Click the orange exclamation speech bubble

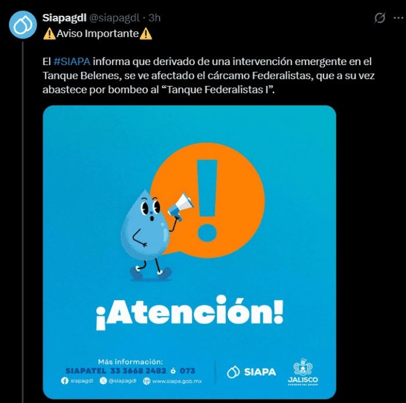[x=208, y=200]
